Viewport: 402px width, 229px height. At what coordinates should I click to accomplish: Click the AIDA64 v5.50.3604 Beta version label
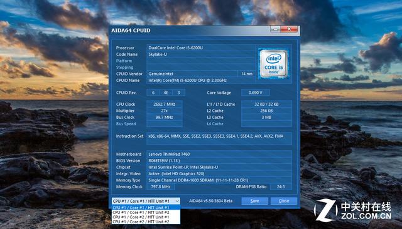(x=211, y=201)
